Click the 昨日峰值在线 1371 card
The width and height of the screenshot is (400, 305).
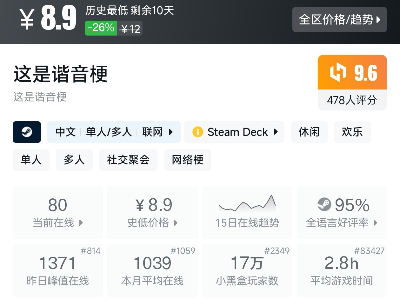point(58,270)
